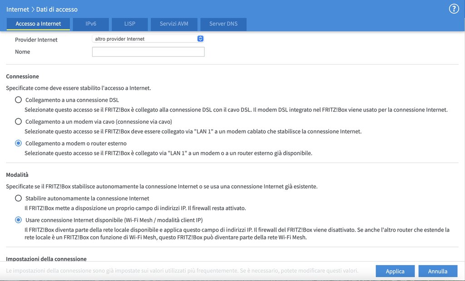The image size is (465, 281).
Task: Select Collegamento a un modem via cavo
Action: [18, 121]
